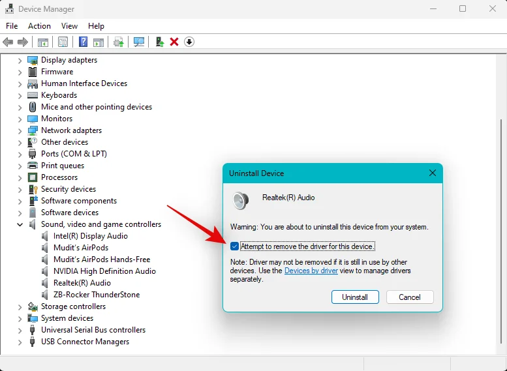The height and width of the screenshot is (371, 507).
Task: Click the blue Help question-mark icon
Action: 83,42
